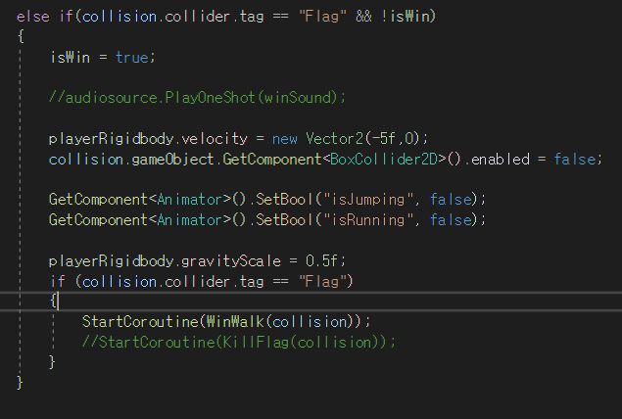This screenshot has height=419, width=622.
Task: Click the outer closing brace on the last line
Action: pos(20,383)
